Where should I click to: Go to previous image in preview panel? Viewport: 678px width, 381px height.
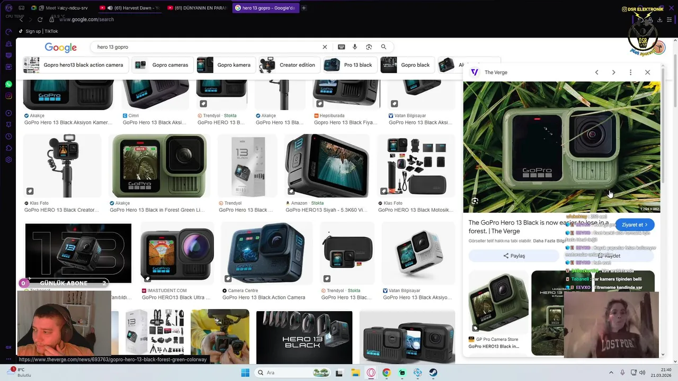click(x=596, y=72)
